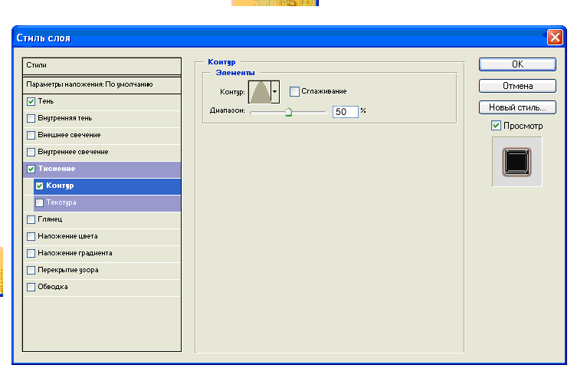The image size is (587, 388).
Task: Click the Диапазон value field showing 50
Action: pos(345,112)
